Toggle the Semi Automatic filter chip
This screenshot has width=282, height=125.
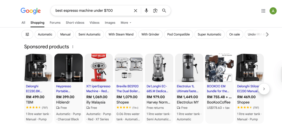90,34
